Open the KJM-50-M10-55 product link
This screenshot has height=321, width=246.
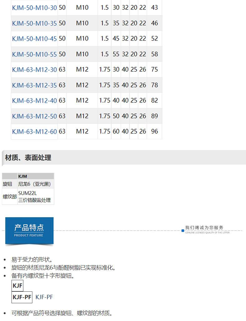pyautogui.click(x=34, y=54)
